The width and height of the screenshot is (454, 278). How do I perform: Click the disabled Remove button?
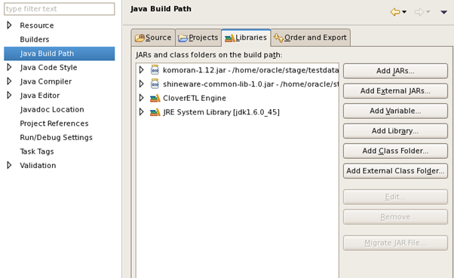click(x=395, y=217)
